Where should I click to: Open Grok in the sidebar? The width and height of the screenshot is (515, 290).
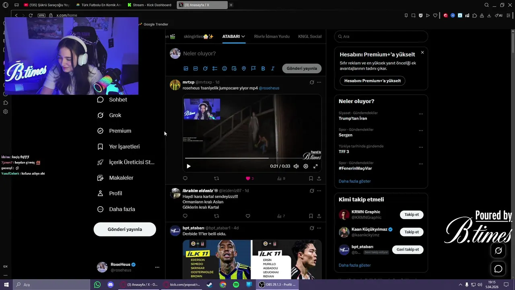pos(109,115)
